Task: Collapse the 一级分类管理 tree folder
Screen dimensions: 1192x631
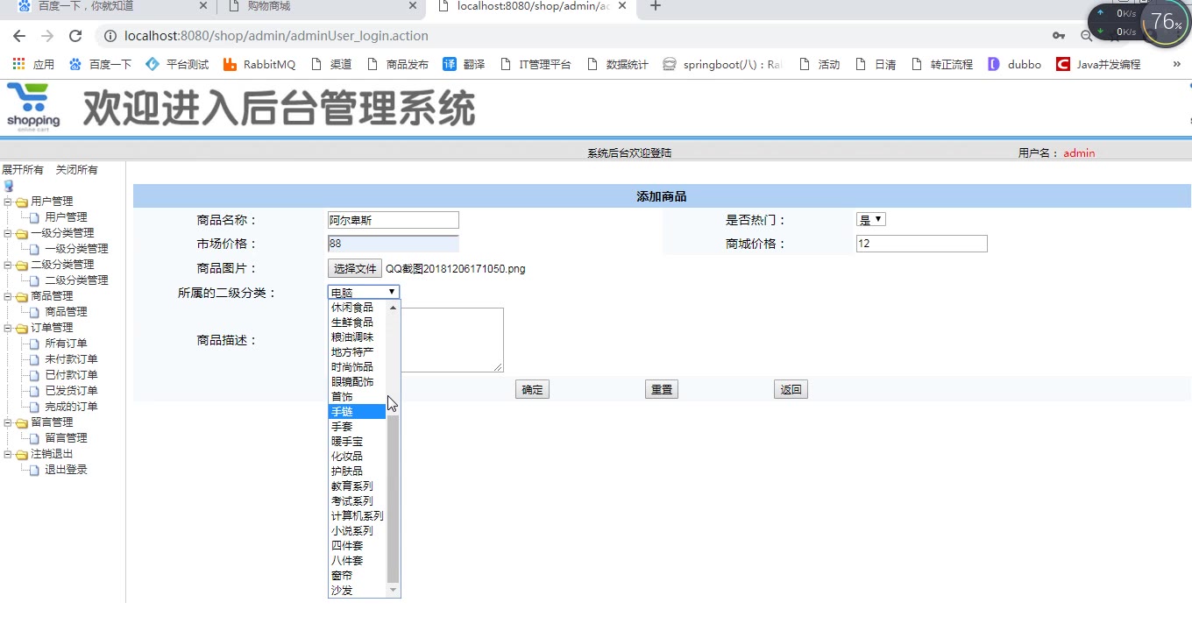Action: point(8,233)
